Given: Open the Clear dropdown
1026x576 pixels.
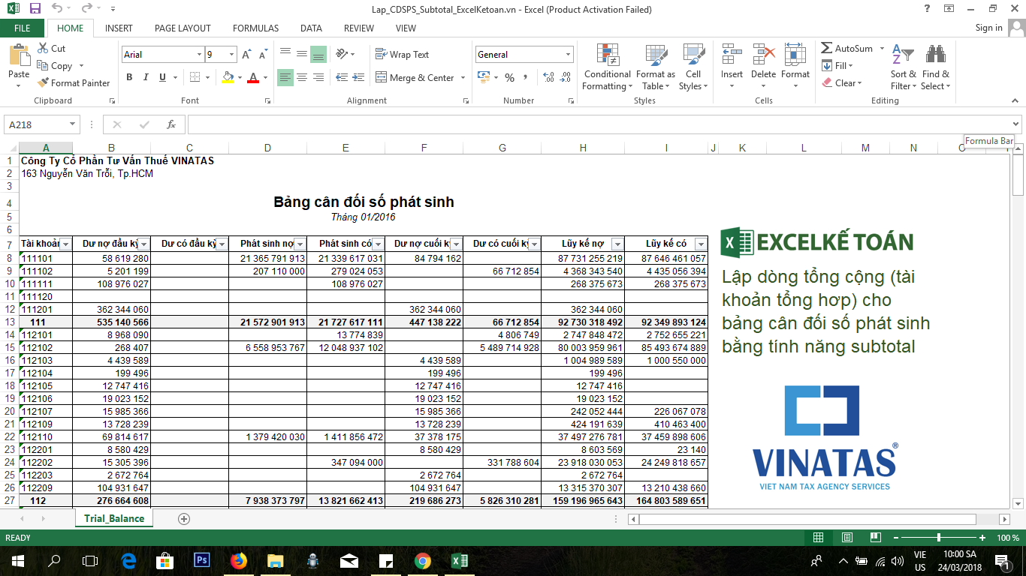Looking at the screenshot, I should click(842, 82).
